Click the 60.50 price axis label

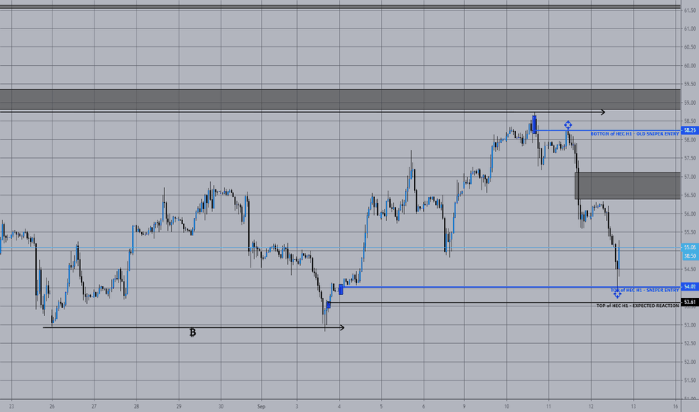click(690, 46)
